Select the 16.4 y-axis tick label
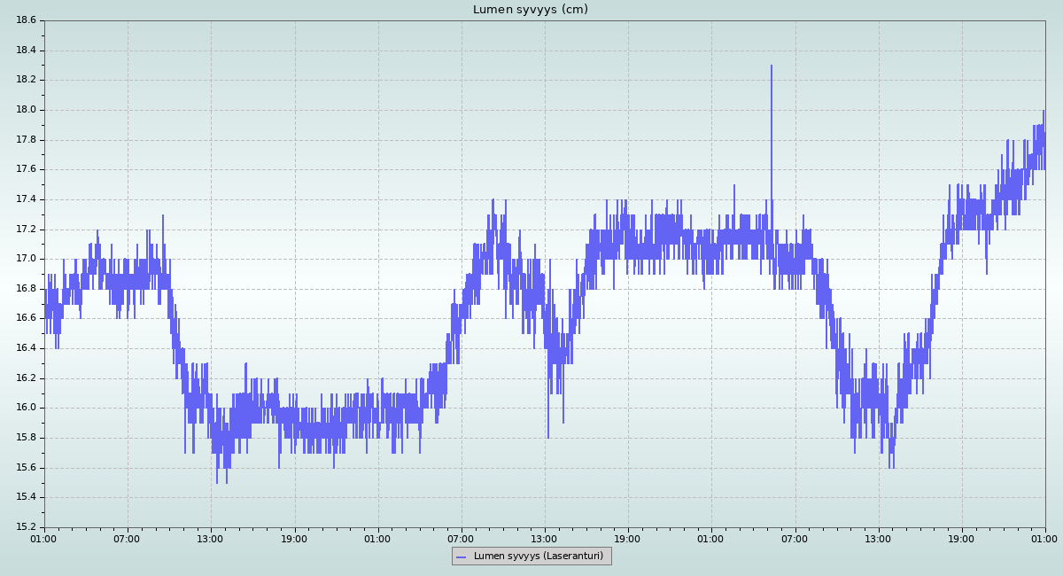Image resolution: width=1063 pixels, height=576 pixels. 26,348
